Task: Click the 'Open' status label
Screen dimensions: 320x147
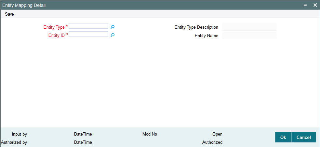Action: pos(217,134)
